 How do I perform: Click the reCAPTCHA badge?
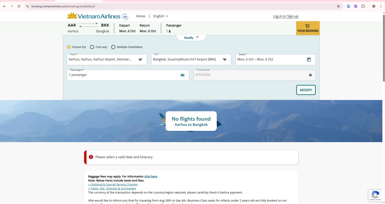click(375, 195)
